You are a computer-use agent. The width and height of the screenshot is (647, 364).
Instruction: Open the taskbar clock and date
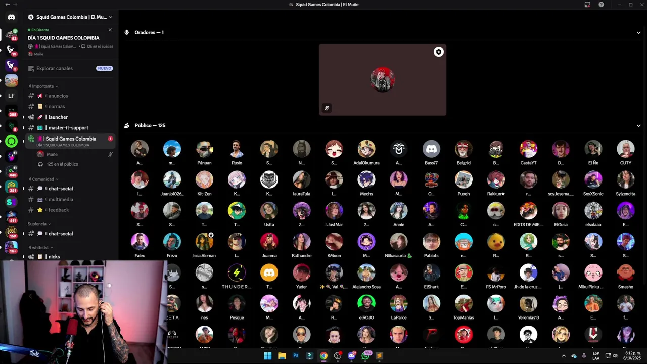(633, 356)
